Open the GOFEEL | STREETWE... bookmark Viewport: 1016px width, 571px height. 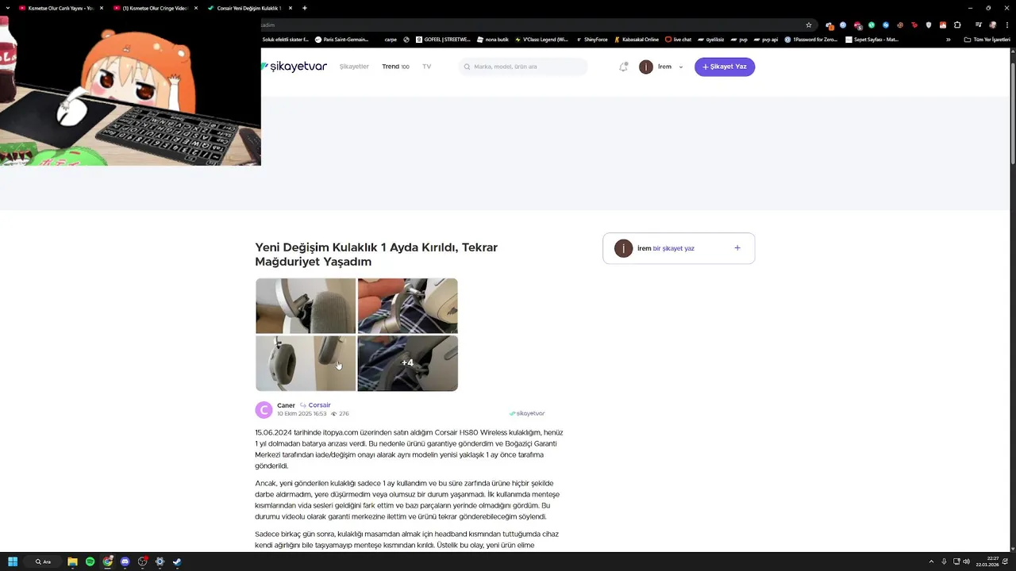point(443,39)
